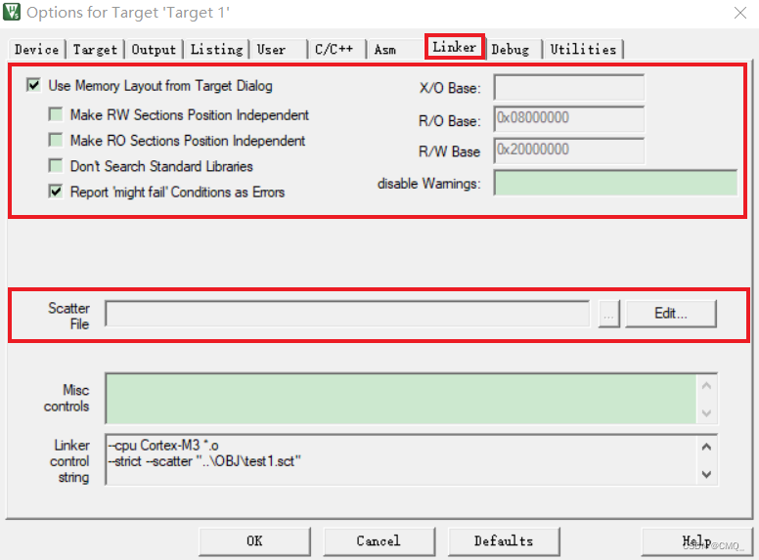Go to the Utilities tab
Viewport: 759px width, 560px height.
pos(583,49)
